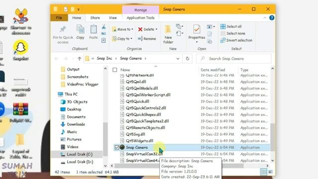Click Invert selection
The width and height of the screenshot is (318, 179).
pos(237,40)
